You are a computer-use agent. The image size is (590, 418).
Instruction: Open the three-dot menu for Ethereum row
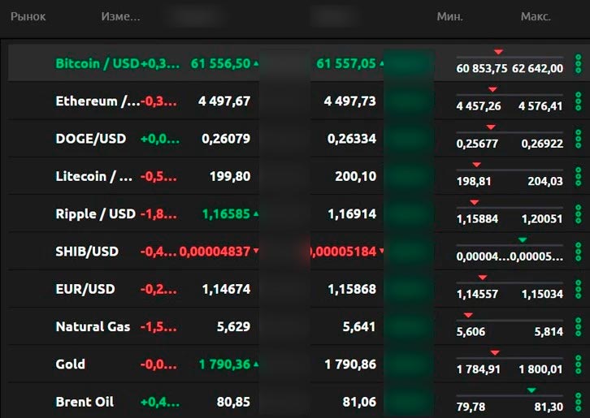click(578, 101)
